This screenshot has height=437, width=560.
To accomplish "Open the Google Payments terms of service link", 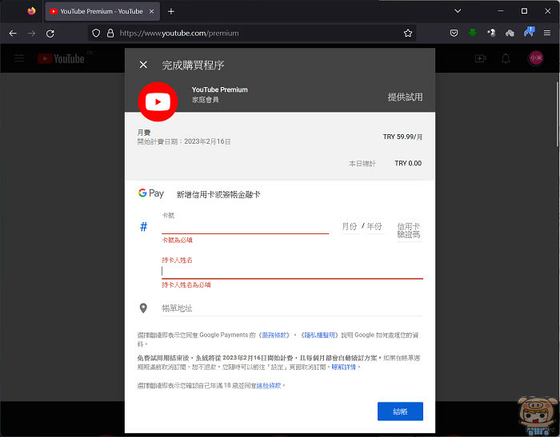I will click(274, 335).
